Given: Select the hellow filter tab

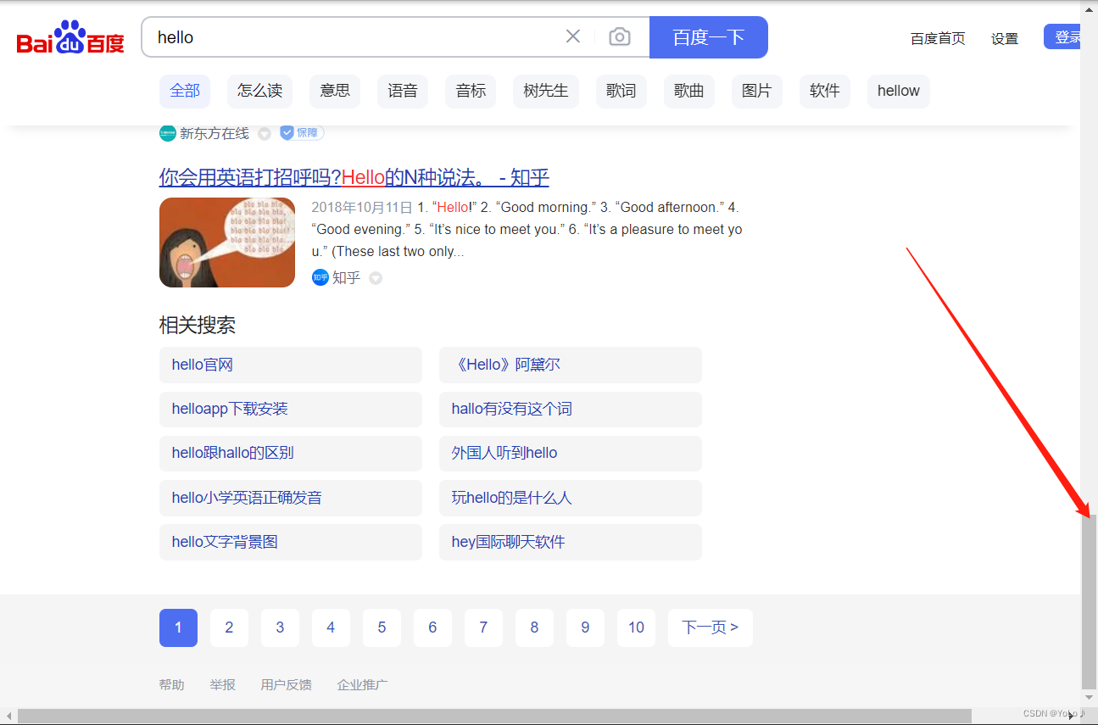Looking at the screenshot, I should (899, 91).
